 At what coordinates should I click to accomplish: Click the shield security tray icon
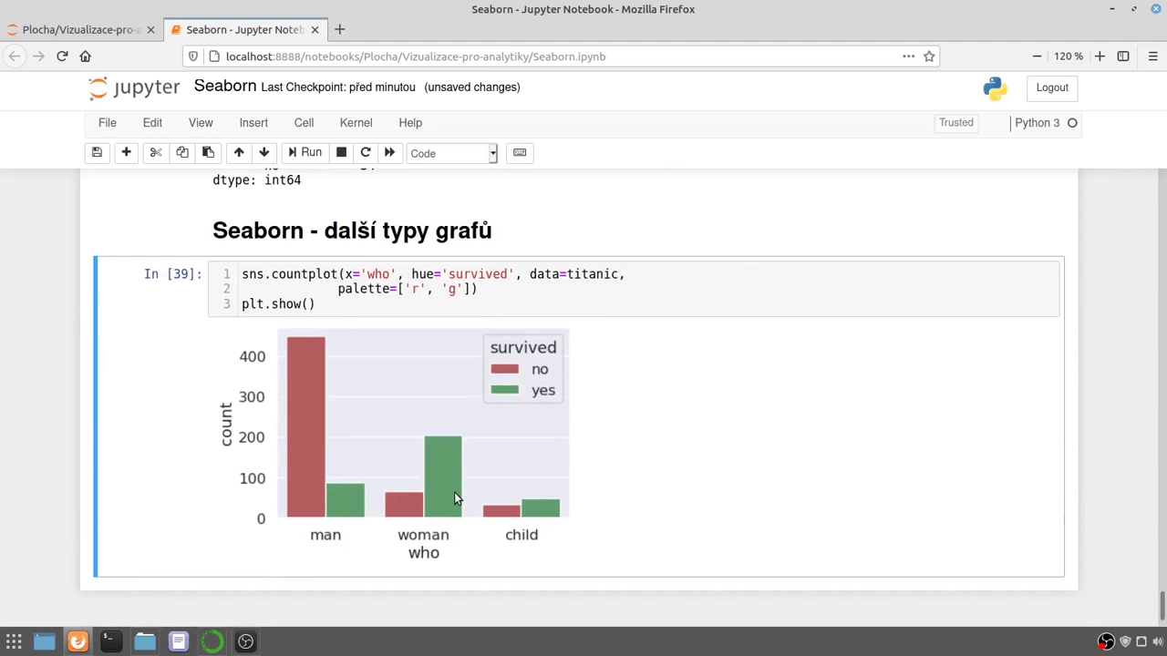1125,641
